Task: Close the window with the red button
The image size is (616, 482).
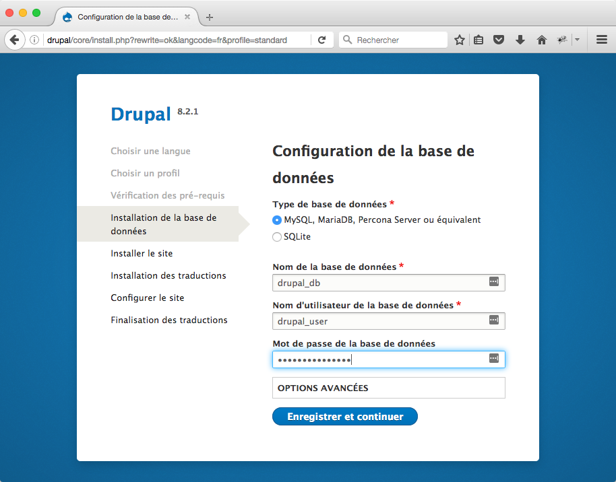Action: (9, 13)
